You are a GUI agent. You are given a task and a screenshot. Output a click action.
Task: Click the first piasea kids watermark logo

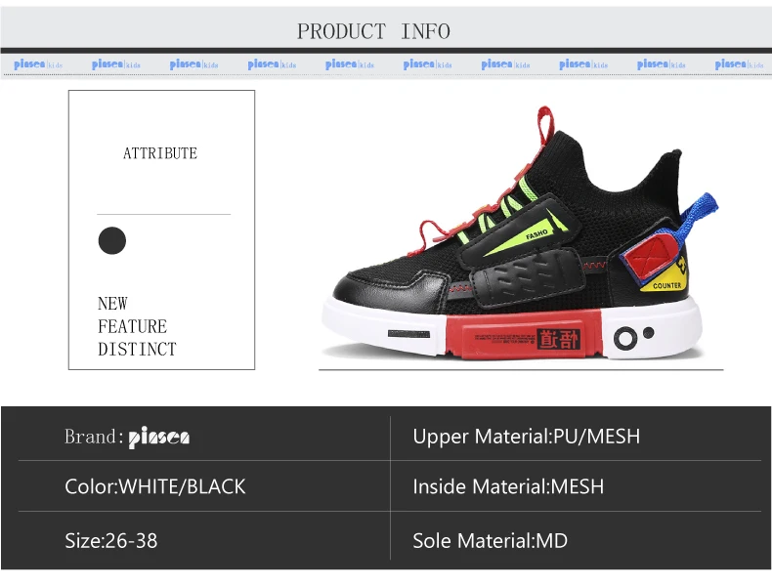38,64
